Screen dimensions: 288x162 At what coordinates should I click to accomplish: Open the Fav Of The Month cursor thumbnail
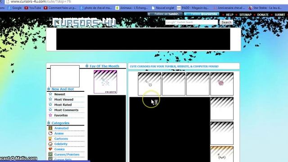pos(105,82)
